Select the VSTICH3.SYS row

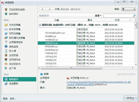[x=86, y=53]
